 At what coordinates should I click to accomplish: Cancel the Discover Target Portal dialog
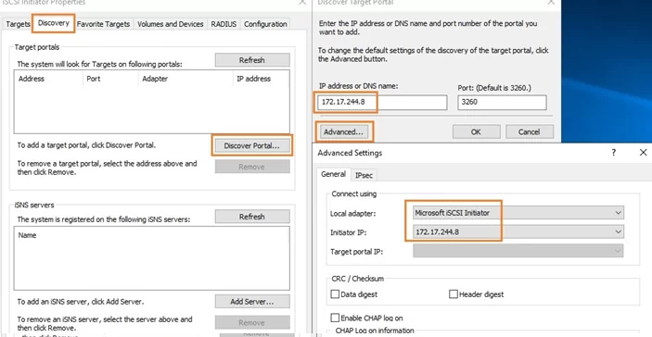click(x=530, y=132)
